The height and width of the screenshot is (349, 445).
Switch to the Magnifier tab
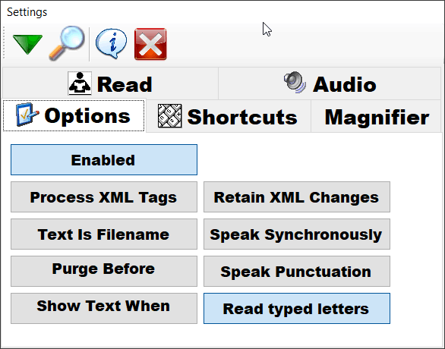[x=376, y=117]
